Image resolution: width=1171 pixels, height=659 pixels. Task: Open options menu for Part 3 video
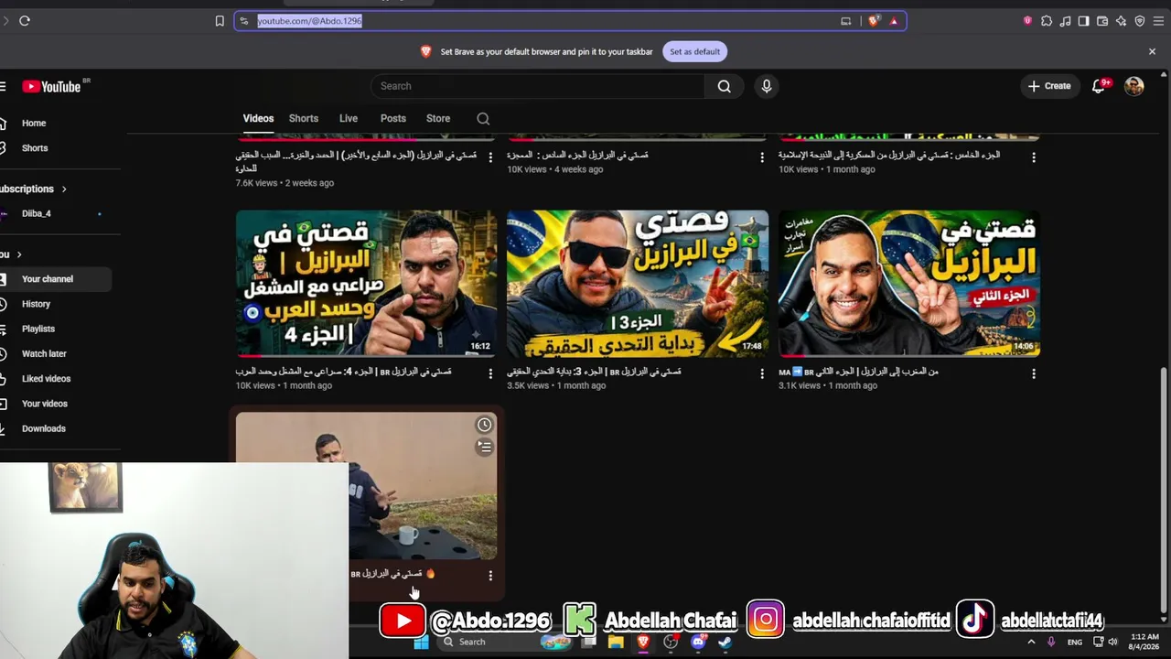[x=762, y=373]
